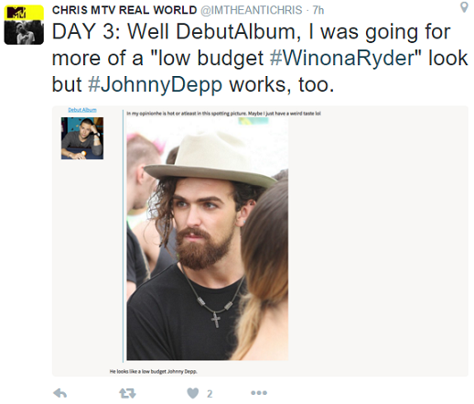Screen dimensions: 474x404
Task: Click the blue vertical quote bar
Action: pos(124,235)
